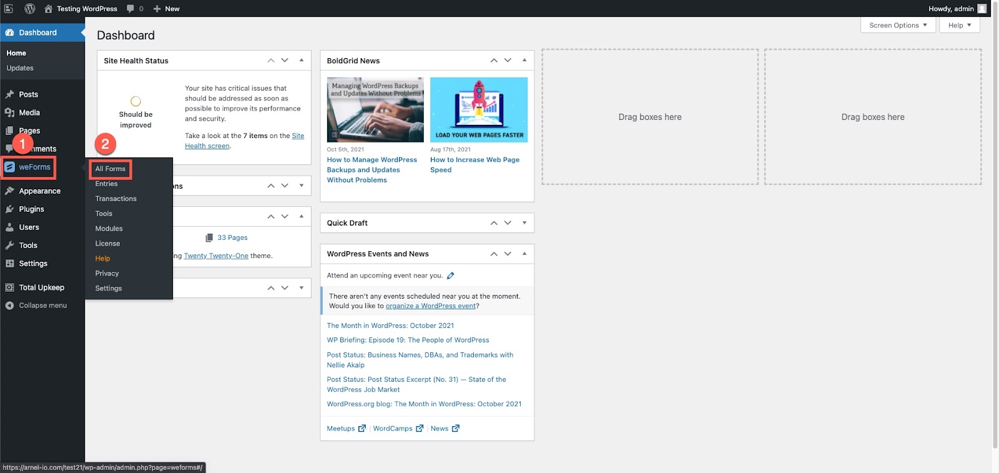Image resolution: width=999 pixels, height=473 pixels.
Task: Click the Total Upkeep icon
Action: [x=9, y=287]
